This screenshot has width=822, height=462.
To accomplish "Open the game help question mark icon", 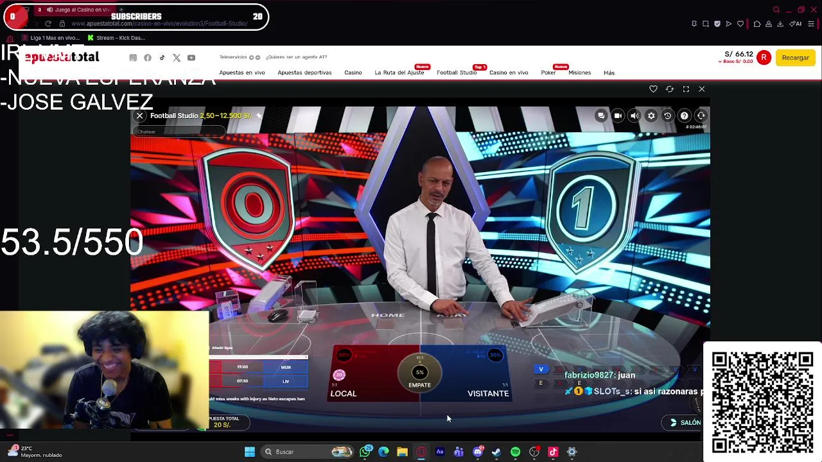I will (685, 116).
